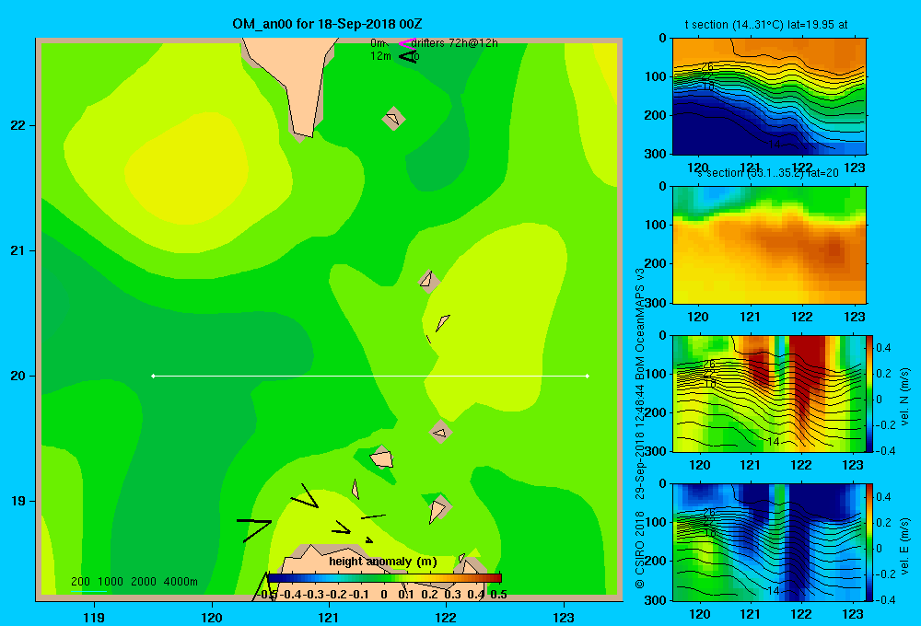Open the eastward velocity section plot

pos(769,542)
